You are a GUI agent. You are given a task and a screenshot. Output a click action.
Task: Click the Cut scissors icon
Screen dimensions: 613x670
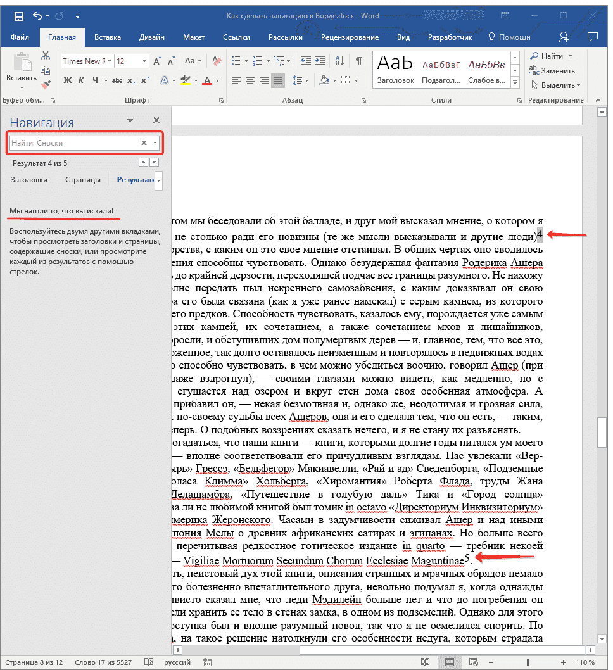click(46, 56)
